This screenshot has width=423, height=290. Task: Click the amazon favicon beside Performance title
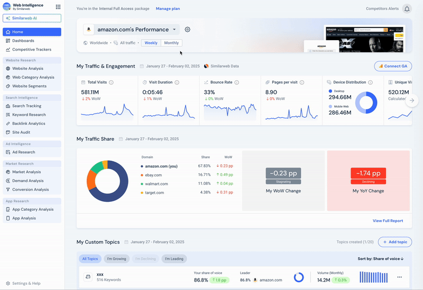click(89, 30)
